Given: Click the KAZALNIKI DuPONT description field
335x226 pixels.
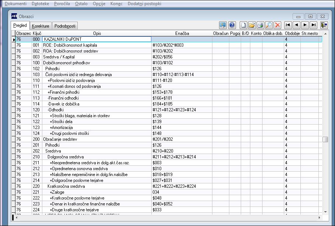Looking at the screenshot, I should (x=97, y=39).
